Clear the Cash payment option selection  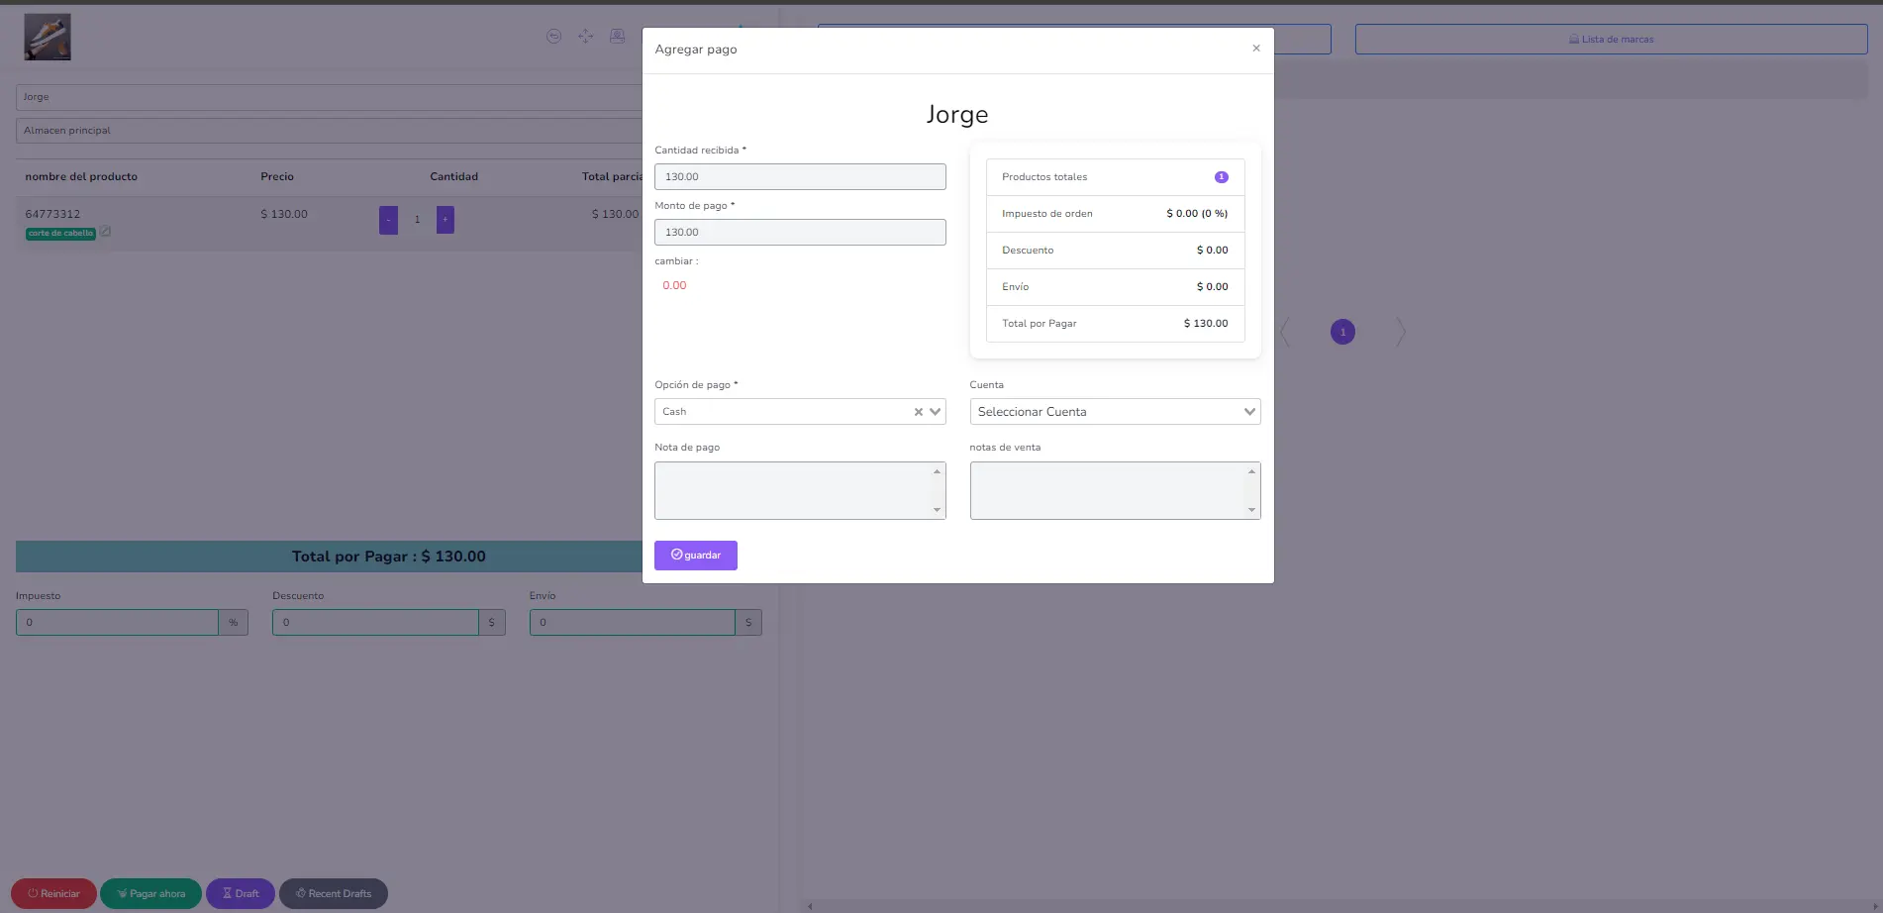(x=918, y=412)
